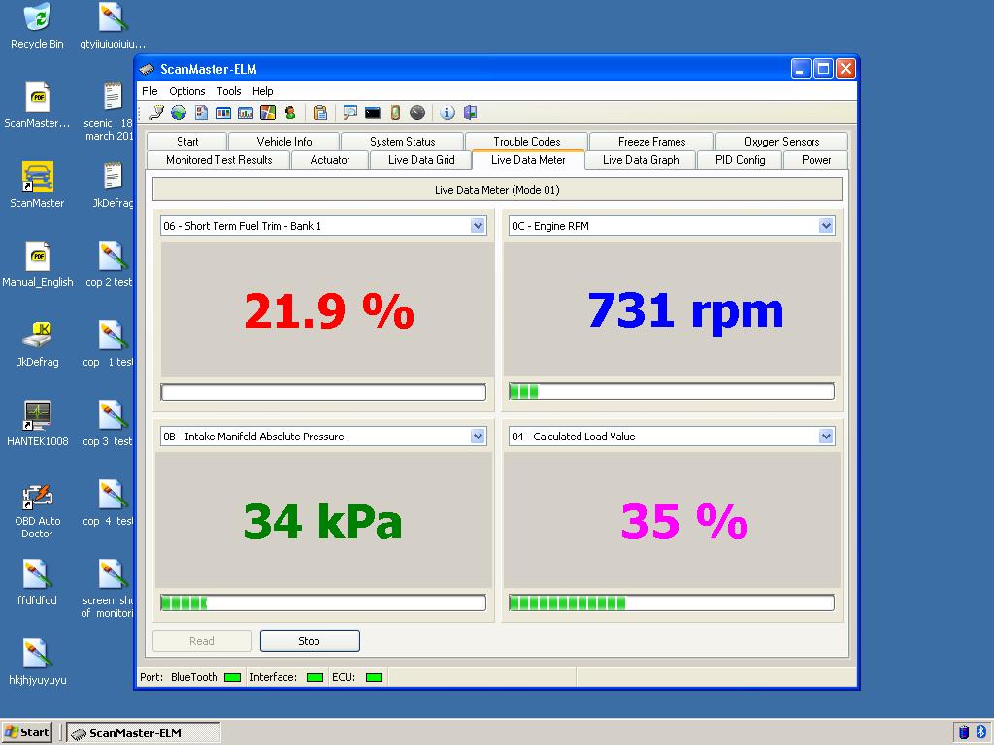This screenshot has width=994, height=745.
Task: Open the System Status tab
Action: pos(403,142)
